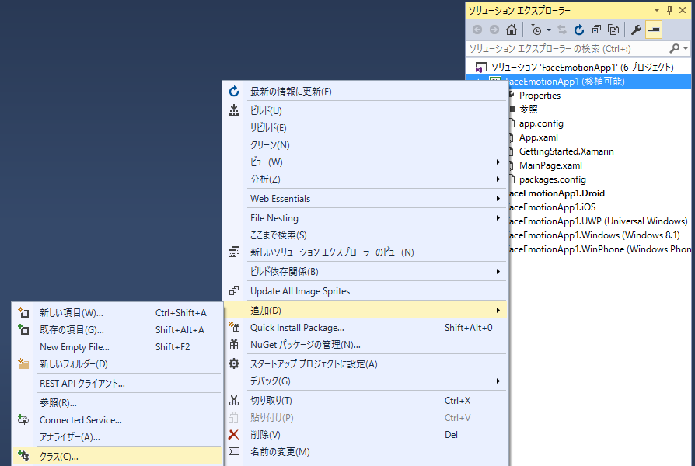Choose リビルド(E) menu entry
The image size is (695, 466).
365,128
